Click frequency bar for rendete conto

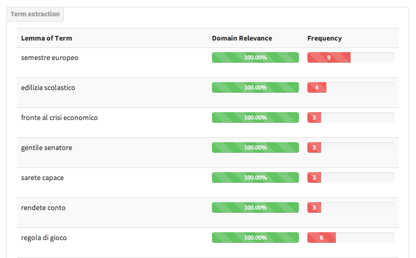point(351,207)
